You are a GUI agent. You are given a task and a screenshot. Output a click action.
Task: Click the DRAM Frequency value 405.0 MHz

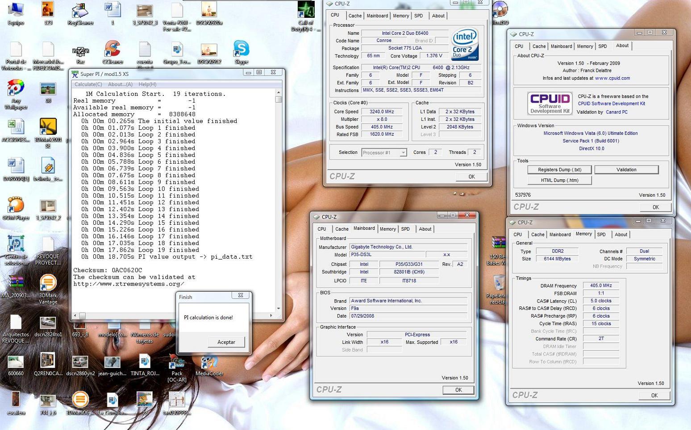pos(601,285)
